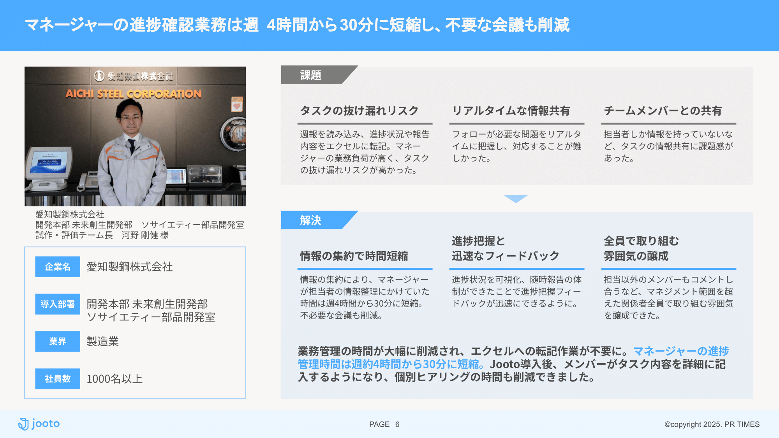Click the heading 進捗把握と迅速なフィードバック
This screenshot has height=438, width=779.
pyautogui.click(x=505, y=248)
